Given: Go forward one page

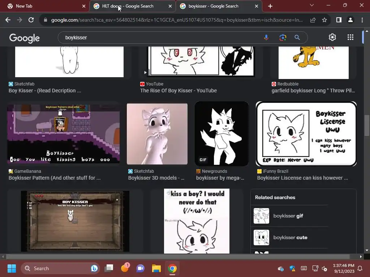Looking at the screenshot, I should 20,20.
